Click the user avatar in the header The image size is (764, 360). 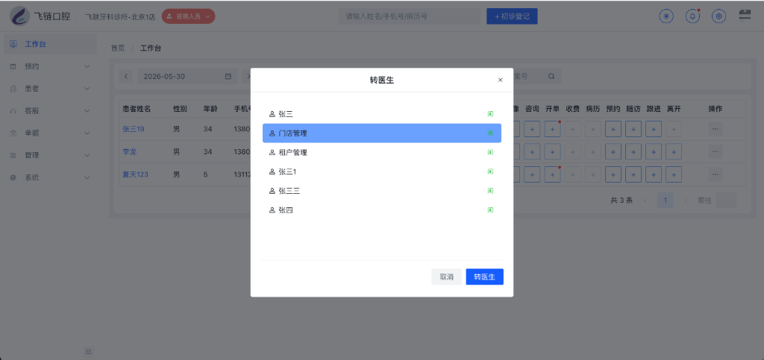(745, 15)
